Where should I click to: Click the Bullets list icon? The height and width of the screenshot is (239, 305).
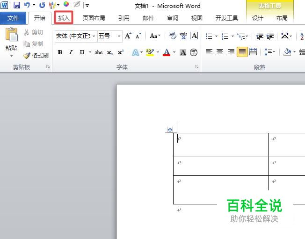[209, 36]
